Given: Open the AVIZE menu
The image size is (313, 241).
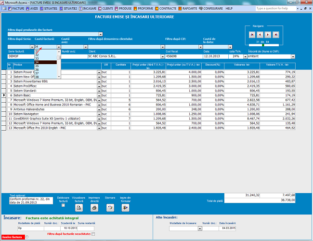Looking at the screenshot, I should 32,8.
